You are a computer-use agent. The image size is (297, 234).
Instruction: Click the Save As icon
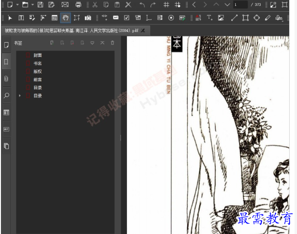pos(51,4)
